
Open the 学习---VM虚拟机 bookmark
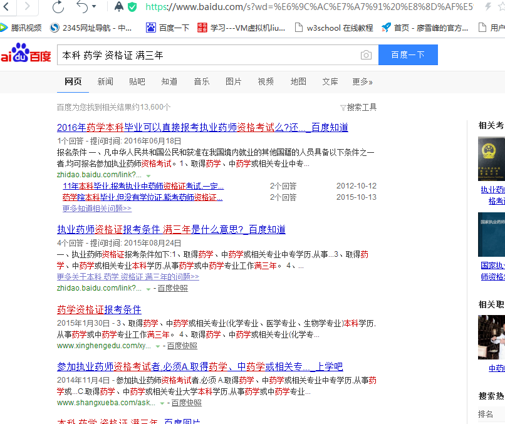(x=241, y=28)
